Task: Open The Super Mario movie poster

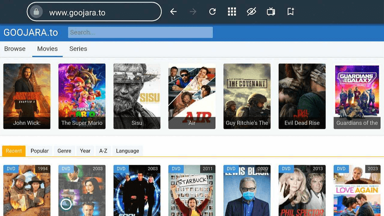Action: coord(82,96)
